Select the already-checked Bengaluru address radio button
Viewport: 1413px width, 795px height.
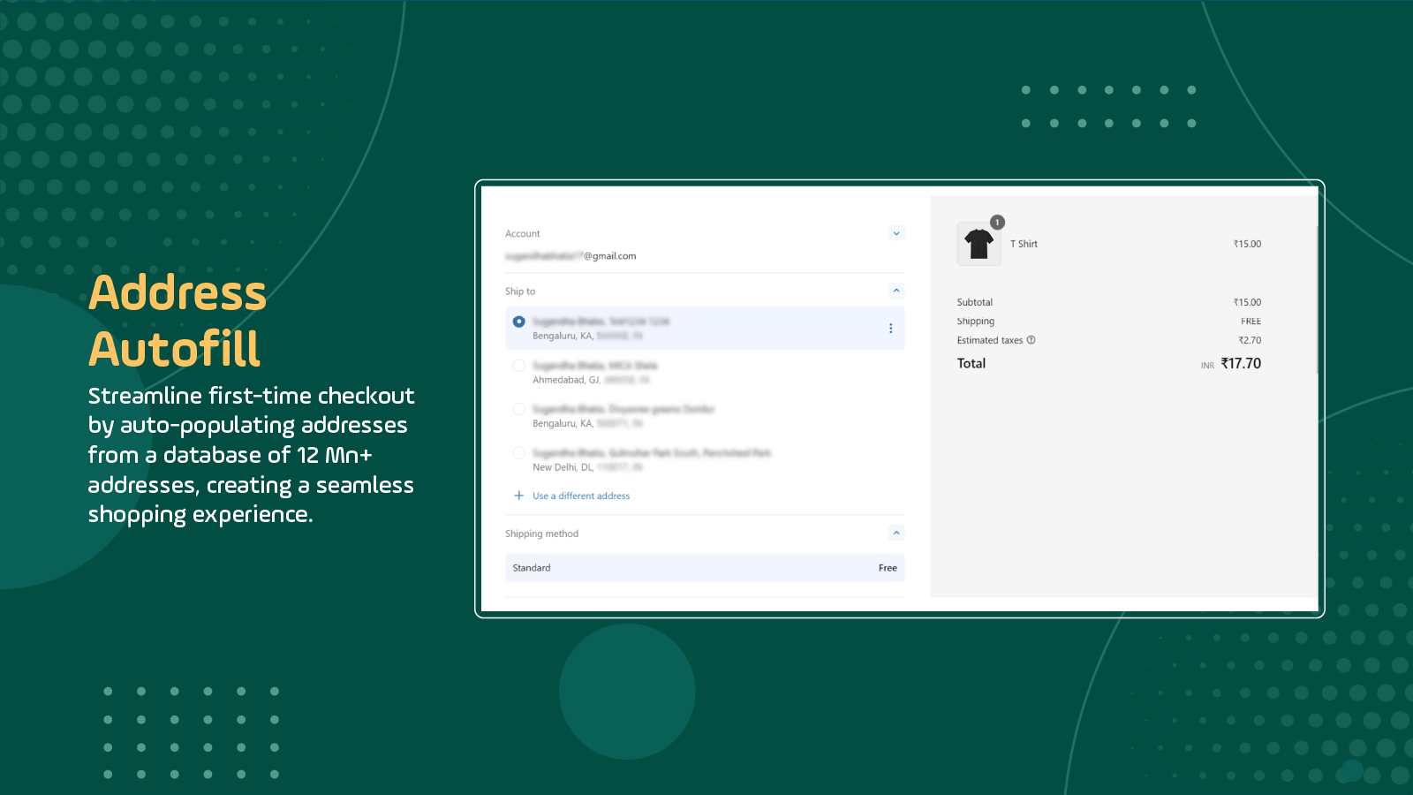click(519, 322)
